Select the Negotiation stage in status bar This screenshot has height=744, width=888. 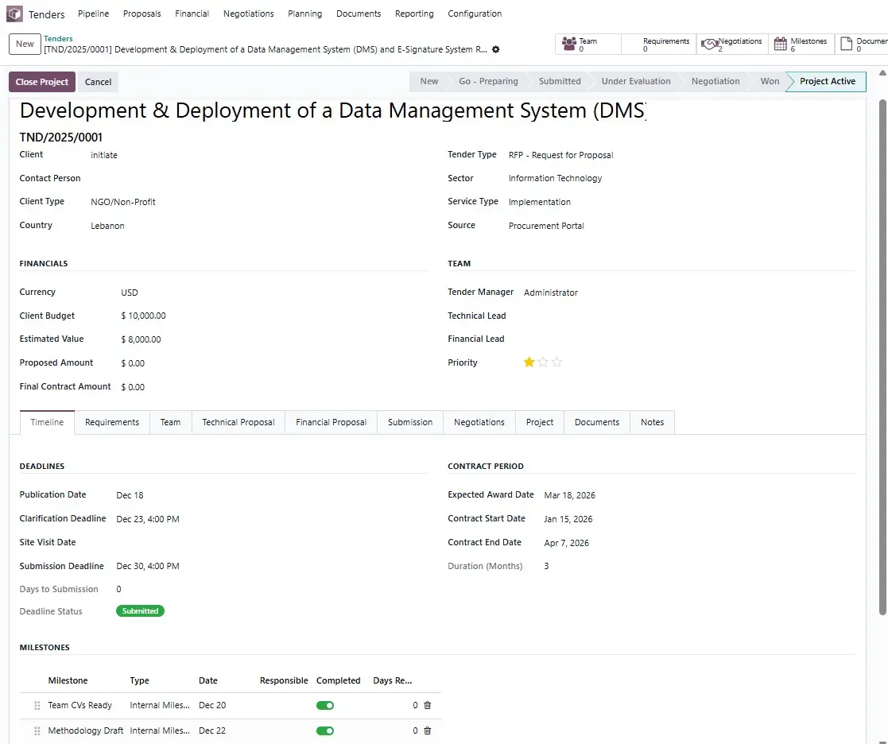point(715,81)
